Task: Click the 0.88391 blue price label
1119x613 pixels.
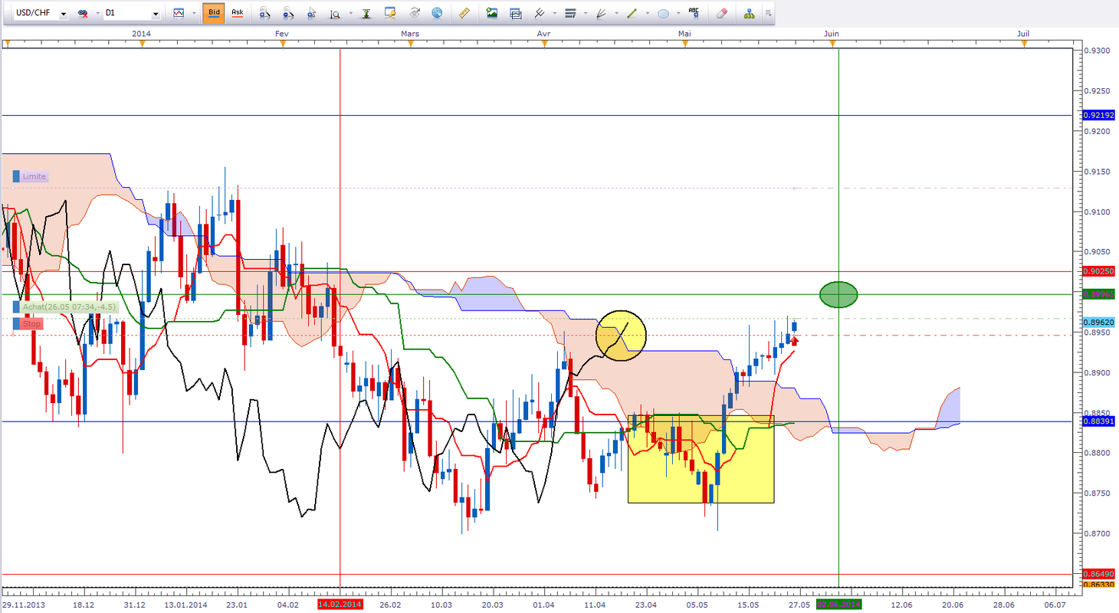Action: click(x=1098, y=421)
